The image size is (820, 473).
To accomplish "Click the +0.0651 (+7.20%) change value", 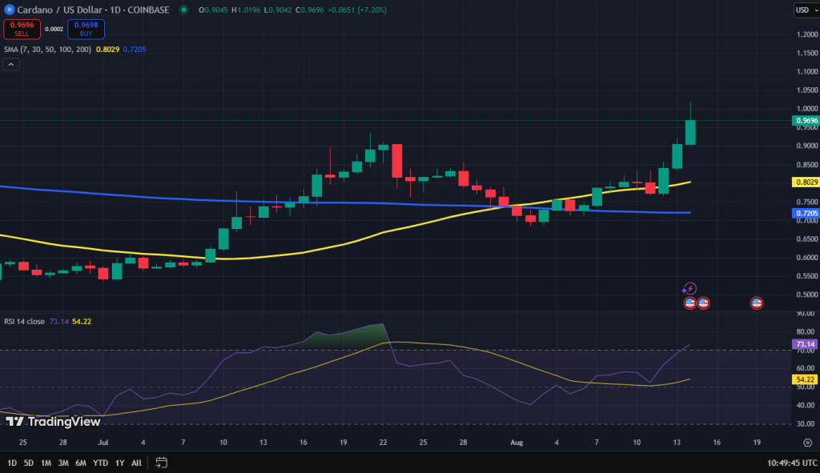I will pyautogui.click(x=356, y=10).
